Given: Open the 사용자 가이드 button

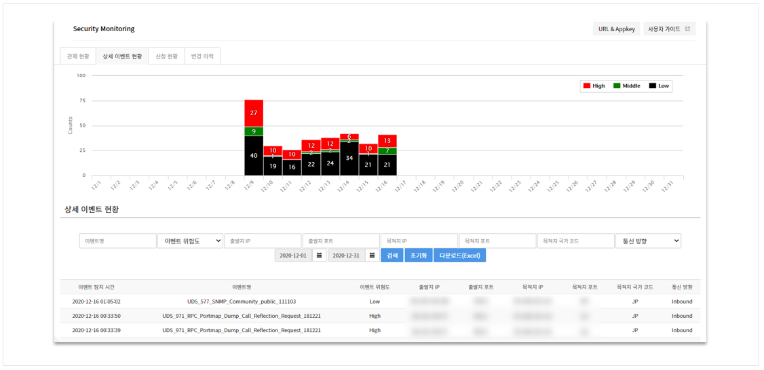Looking at the screenshot, I should (669, 28).
